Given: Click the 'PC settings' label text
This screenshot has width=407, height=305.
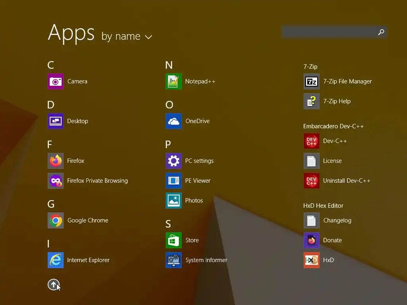Looking at the screenshot, I should (x=200, y=161).
